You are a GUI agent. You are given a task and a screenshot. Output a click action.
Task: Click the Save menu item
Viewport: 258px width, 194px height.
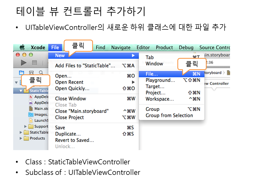point(60,128)
